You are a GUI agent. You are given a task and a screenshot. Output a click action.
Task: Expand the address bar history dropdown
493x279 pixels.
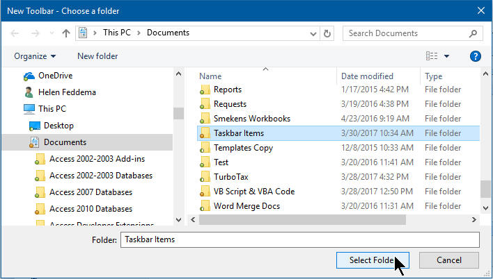tap(313, 33)
